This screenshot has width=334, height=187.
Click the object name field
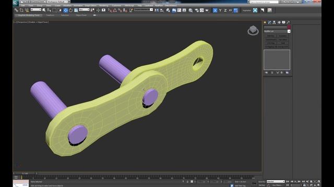[x=276, y=27]
